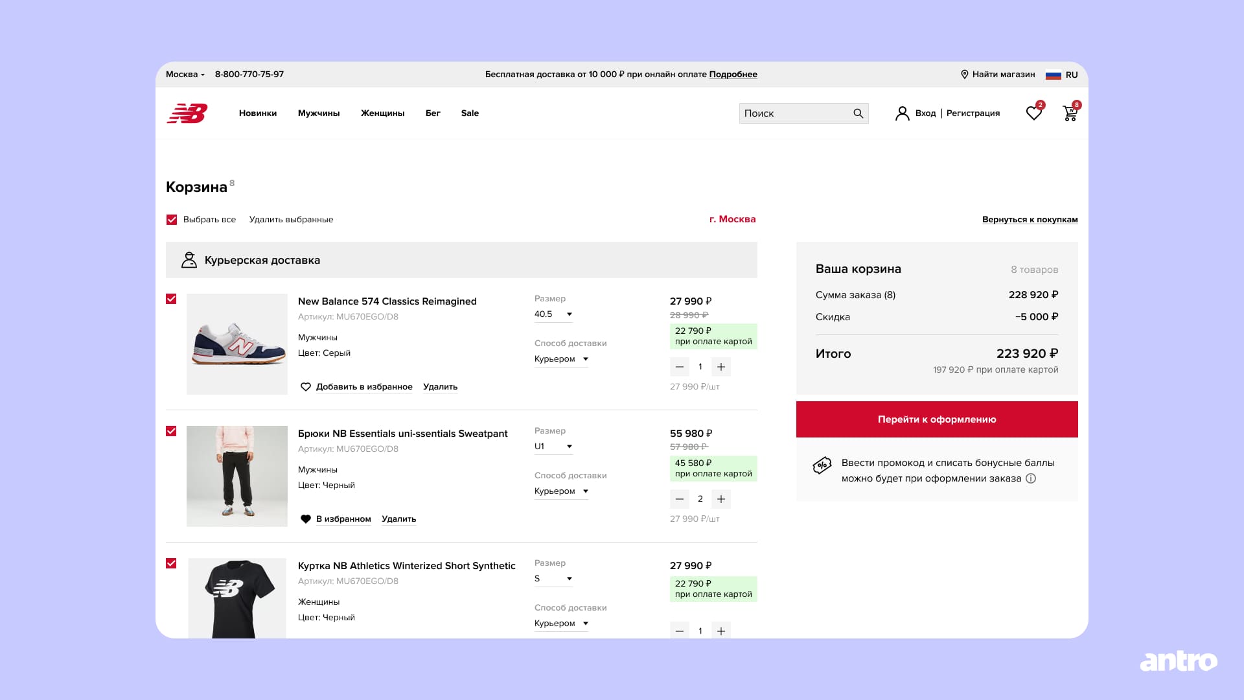Open the size 40.5 dropdown
The height and width of the screenshot is (700, 1244).
[553, 314]
